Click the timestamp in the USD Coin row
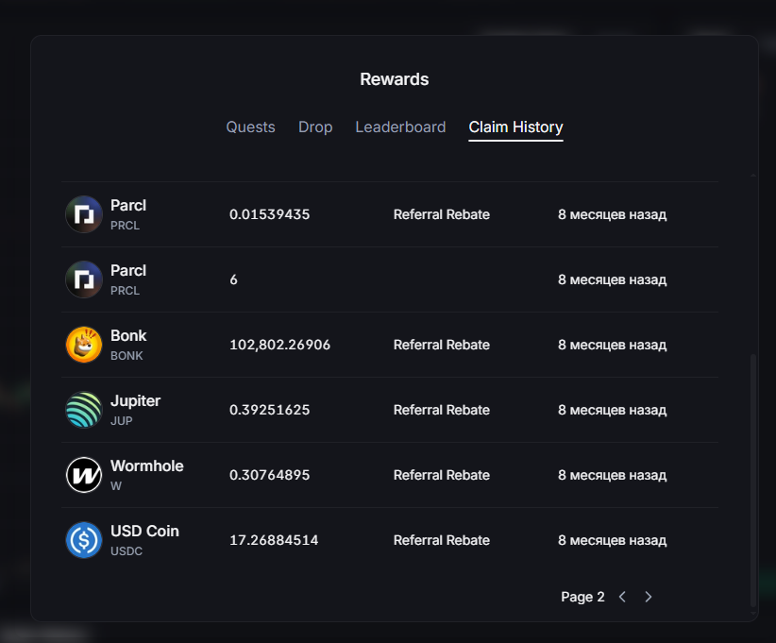 coord(612,540)
